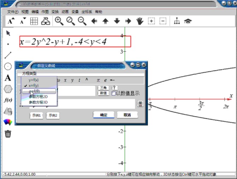Image resolution: width=237 pixels, height=179 pixels.
Task: Toggle the grid display icon
Action: (34, 21)
